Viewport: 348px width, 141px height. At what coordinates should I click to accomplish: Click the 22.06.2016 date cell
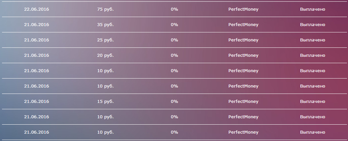pos(37,9)
